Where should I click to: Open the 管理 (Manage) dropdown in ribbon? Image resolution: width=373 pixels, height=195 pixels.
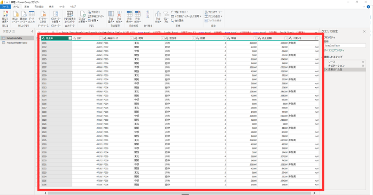tap(93, 20)
